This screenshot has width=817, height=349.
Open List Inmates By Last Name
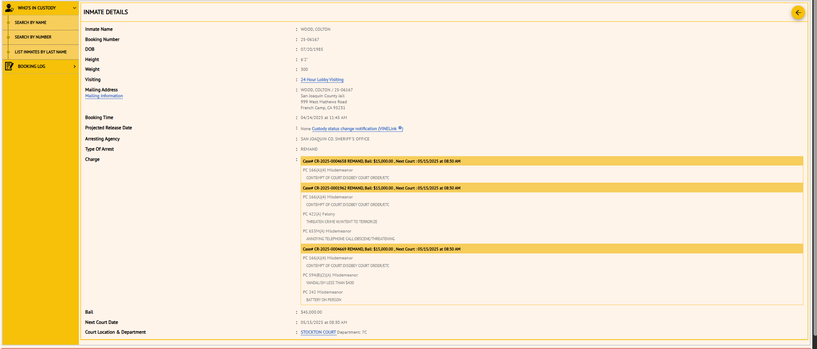coord(41,52)
